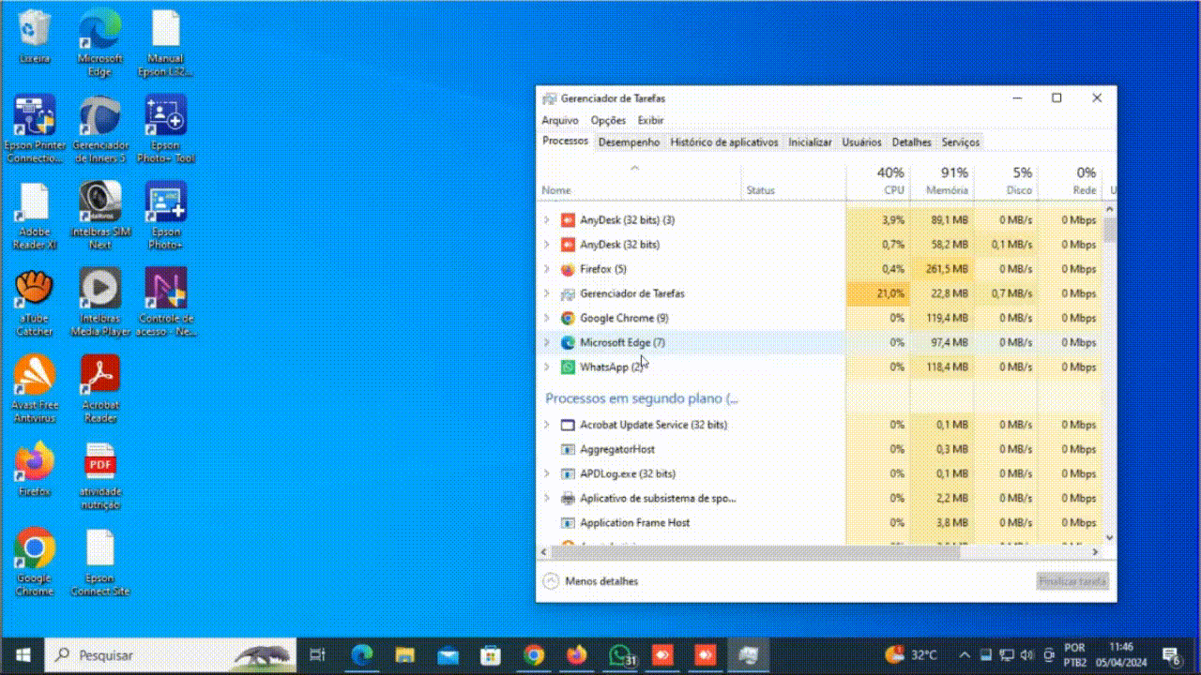
Task: Expand Acrobat Update Service (32 bits) row
Action: [x=547, y=425]
